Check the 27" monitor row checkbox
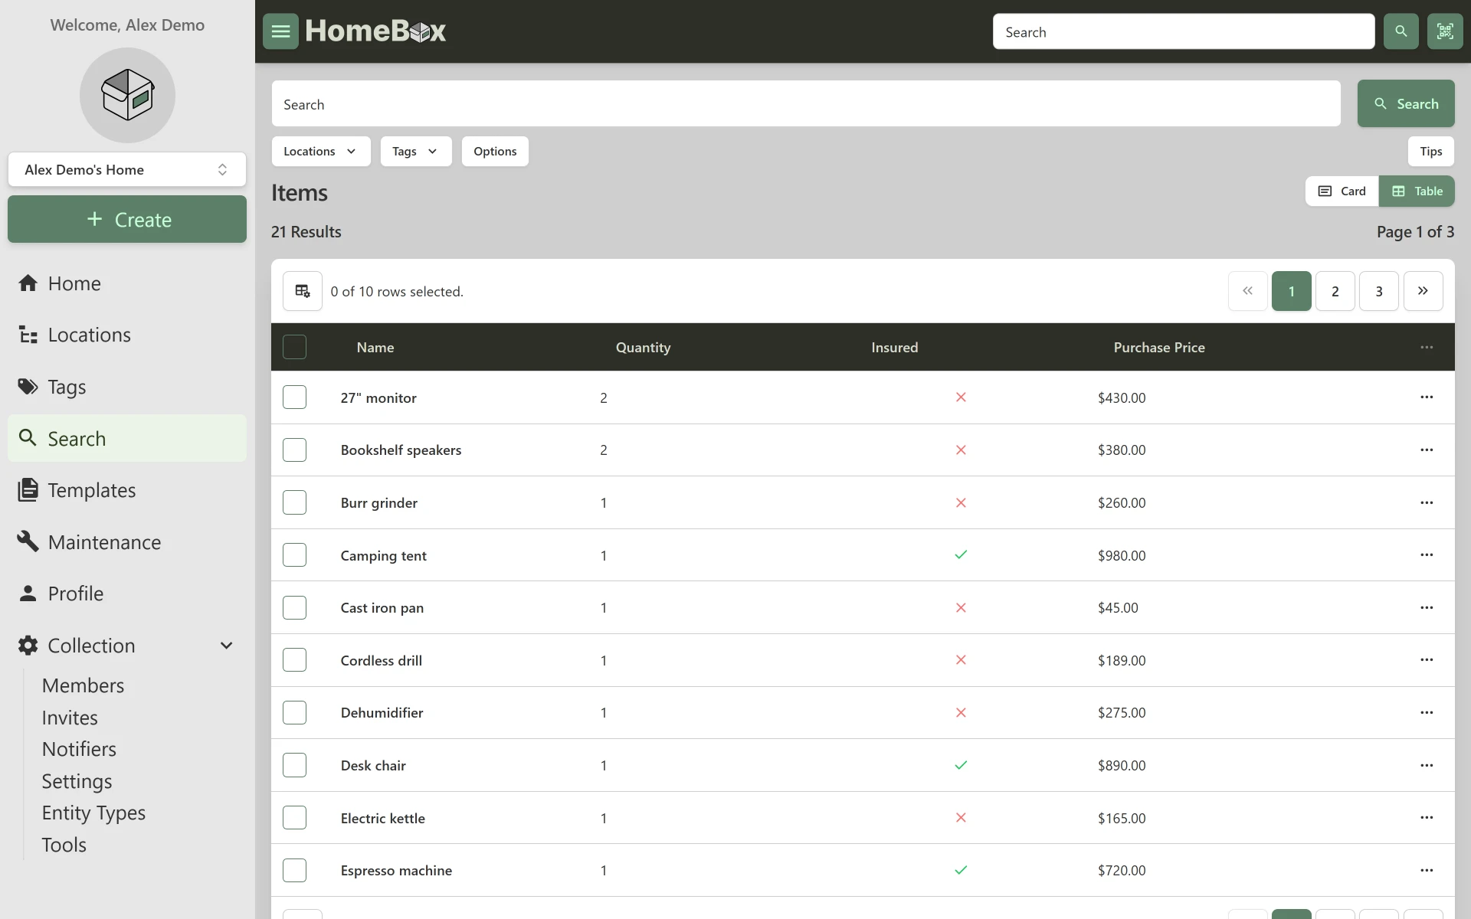This screenshot has width=1471, height=919. pos(294,397)
